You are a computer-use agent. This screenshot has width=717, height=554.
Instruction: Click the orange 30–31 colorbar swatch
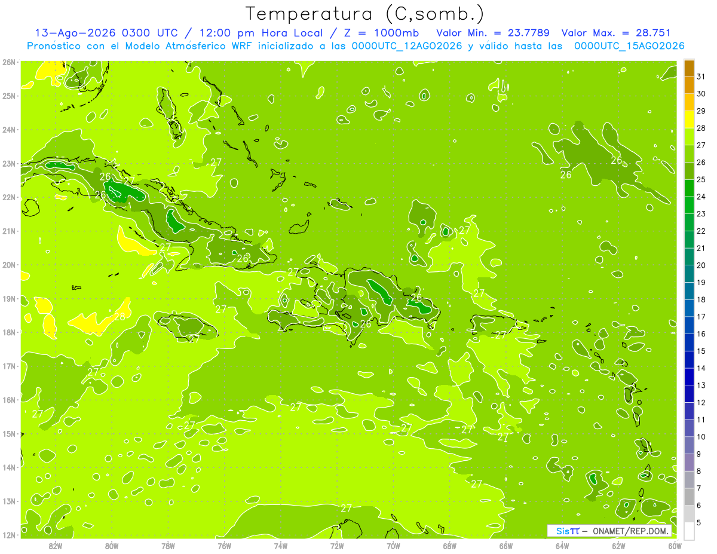coord(689,85)
